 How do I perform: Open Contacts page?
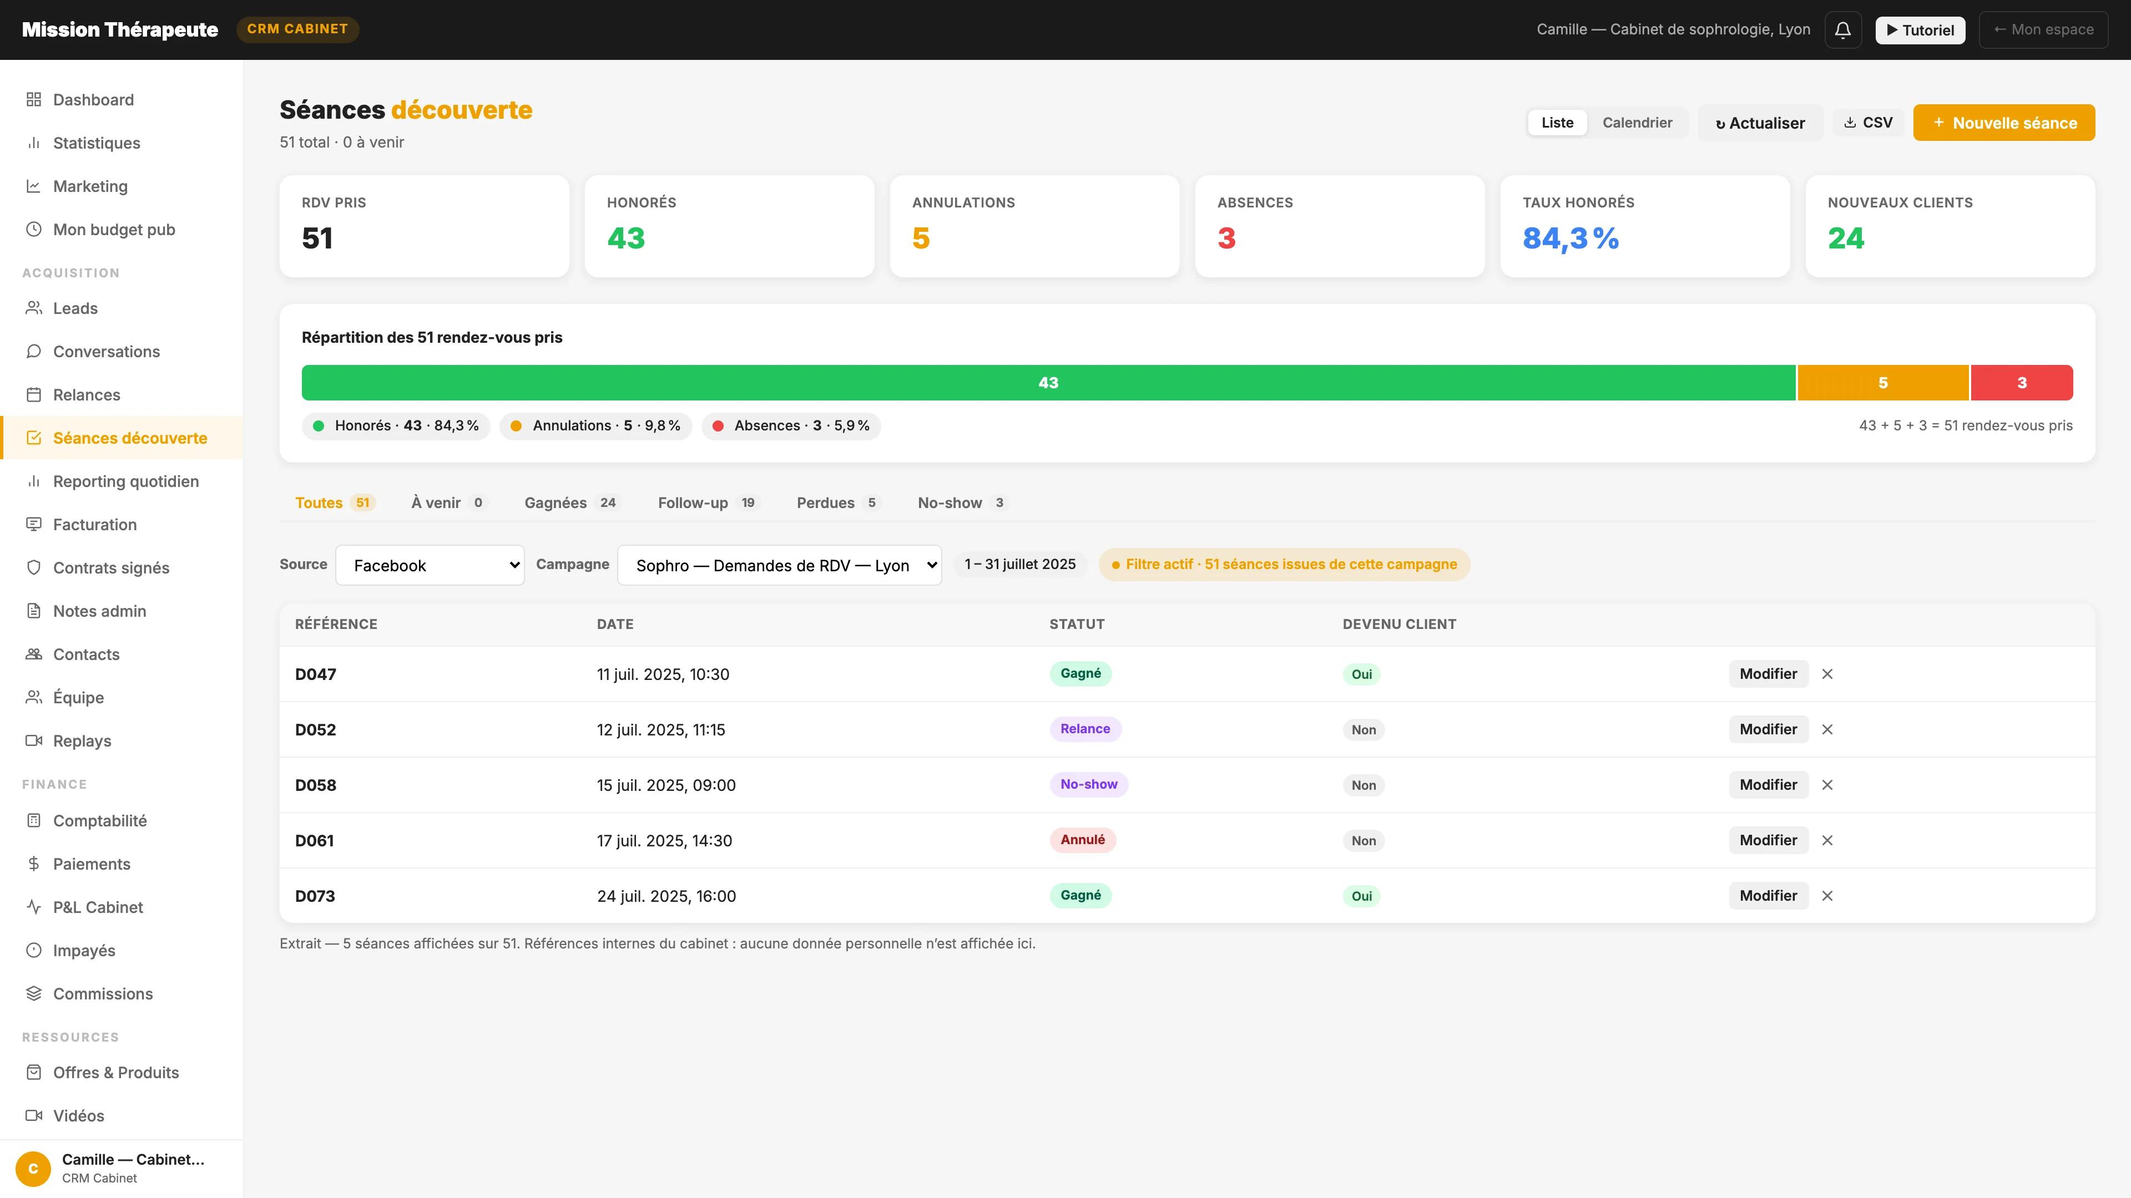pos(122,654)
